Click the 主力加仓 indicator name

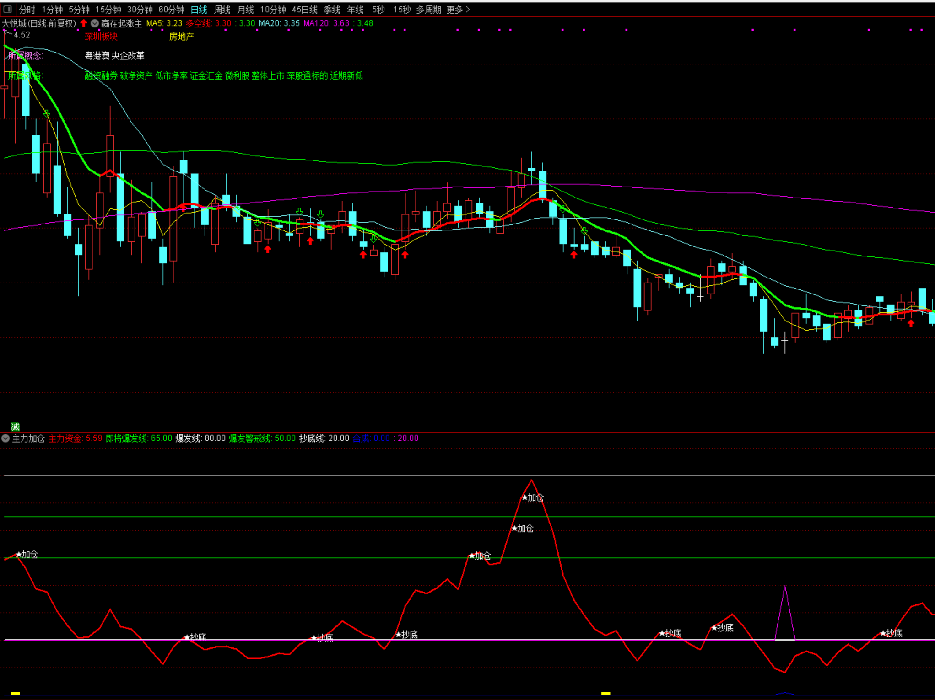coord(28,438)
